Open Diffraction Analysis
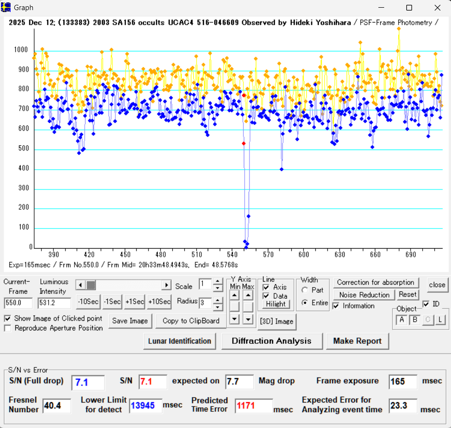The width and height of the screenshot is (451, 428). click(271, 341)
